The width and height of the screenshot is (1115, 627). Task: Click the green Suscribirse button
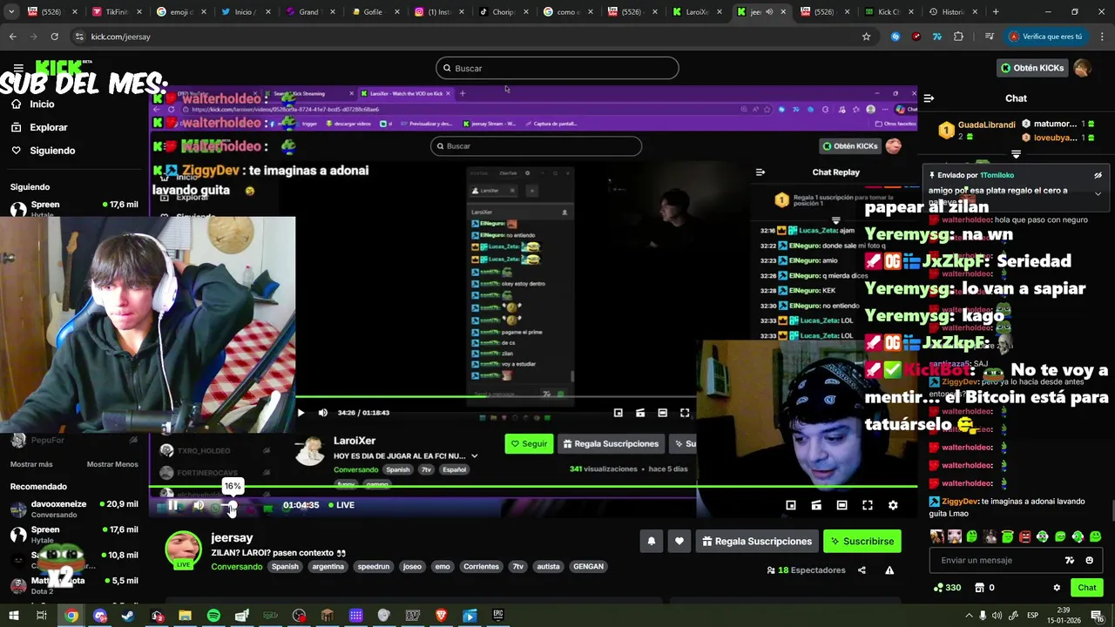[862, 542]
